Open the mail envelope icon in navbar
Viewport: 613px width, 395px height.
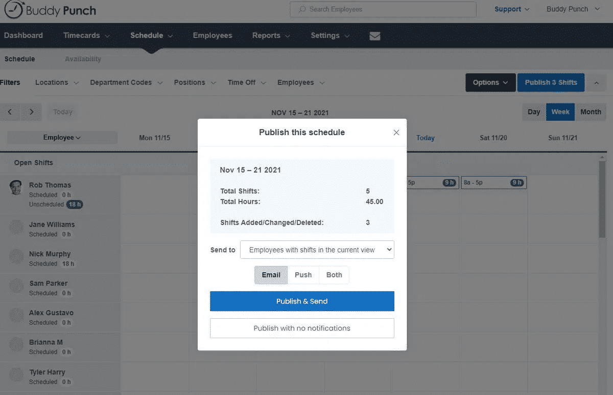[375, 36]
